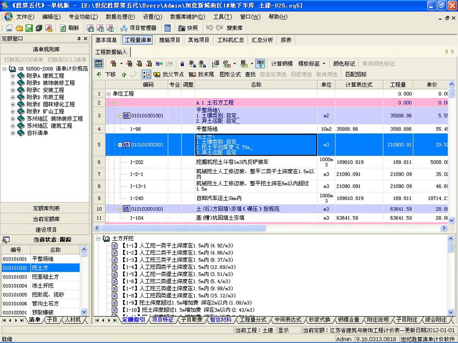Image resolution: width=458 pixels, height=343 pixels.
Task: Click the 定额库列表 button
Action: pos(45,208)
